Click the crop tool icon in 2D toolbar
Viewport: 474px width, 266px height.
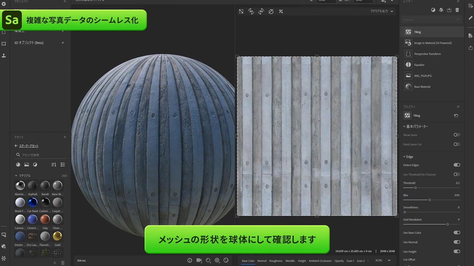pyautogui.click(x=281, y=11)
